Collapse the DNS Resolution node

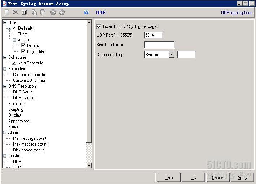[x=5, y=86]
